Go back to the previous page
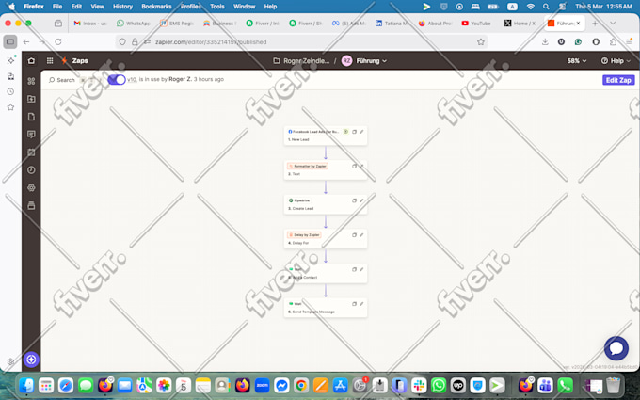Screen dimensions: 640x400 [26, 41]
